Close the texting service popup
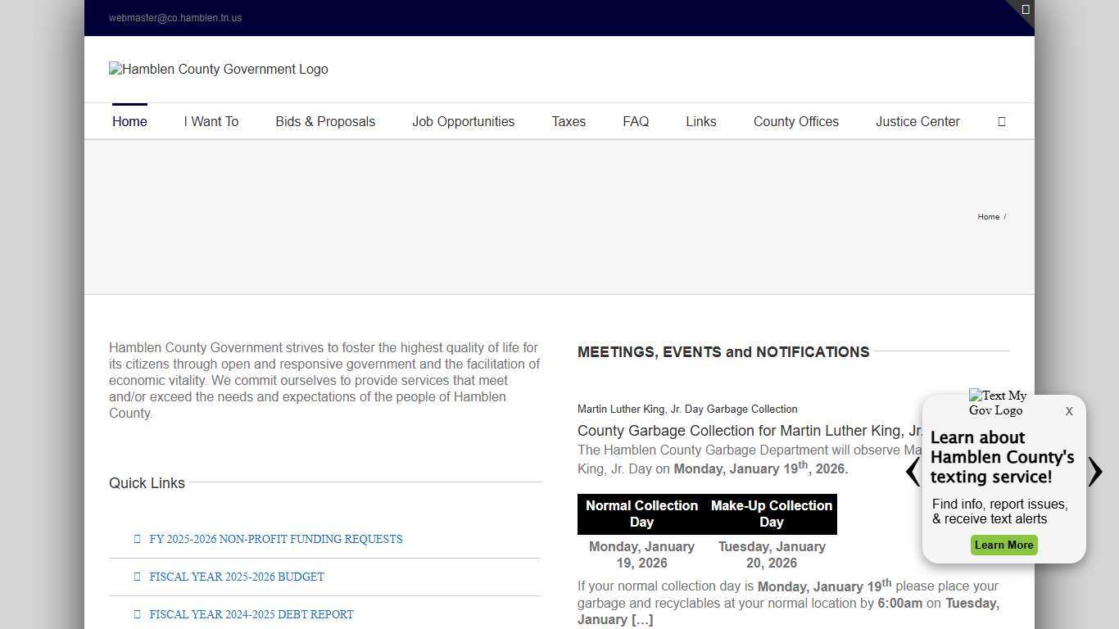Screen dimensions: 1119x629 click(1068, 412)
